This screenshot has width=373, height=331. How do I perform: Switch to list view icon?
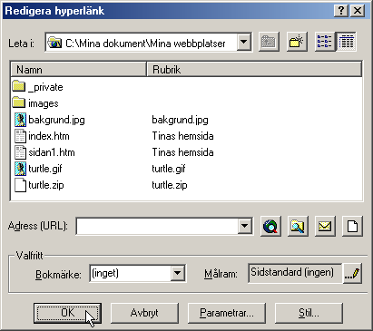[324, 42]
